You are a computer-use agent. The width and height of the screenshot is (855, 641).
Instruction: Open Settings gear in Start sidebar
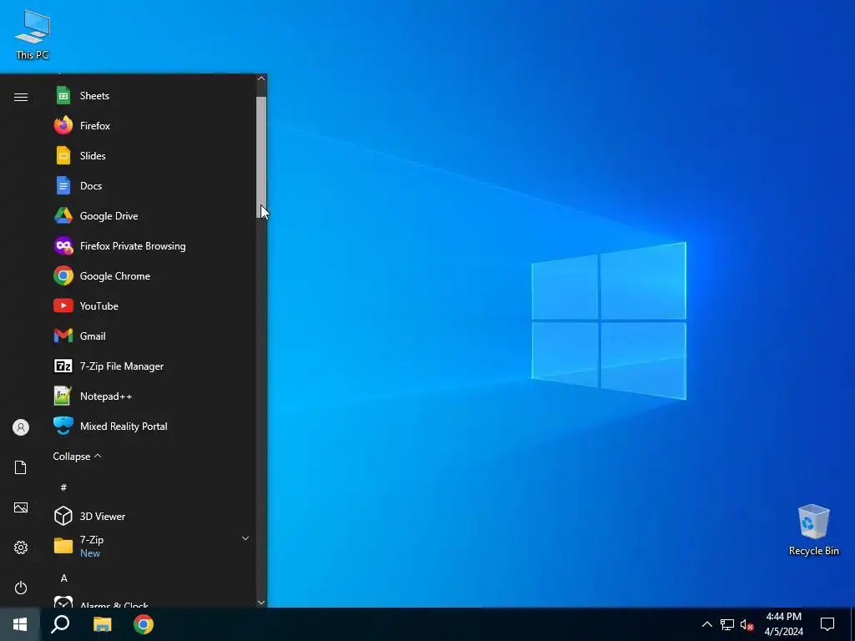coord(21,548)
